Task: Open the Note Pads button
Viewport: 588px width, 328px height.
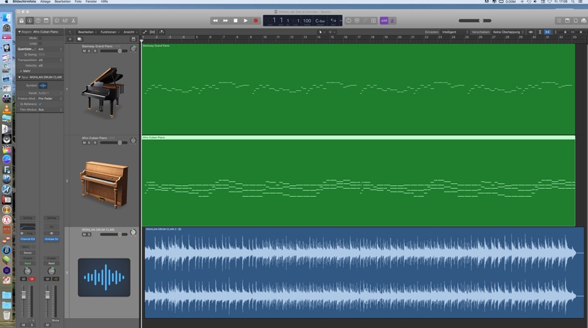Action: [x=567, y=21]
